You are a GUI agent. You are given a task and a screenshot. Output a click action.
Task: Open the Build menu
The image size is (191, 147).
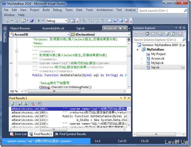[46, 10]
